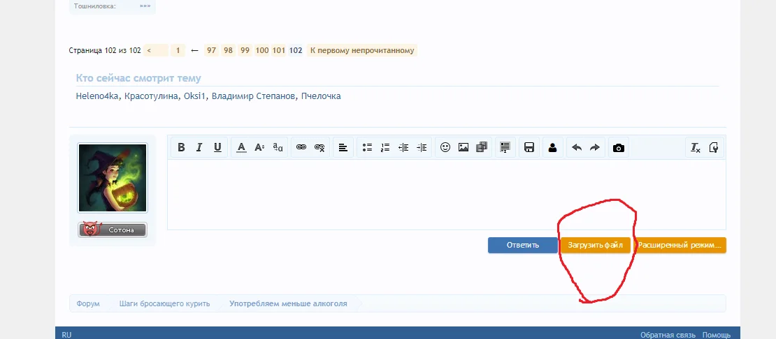This screenshot has width=776, height=339.
Task: Select the current page 102
Action: click(296, 50)
